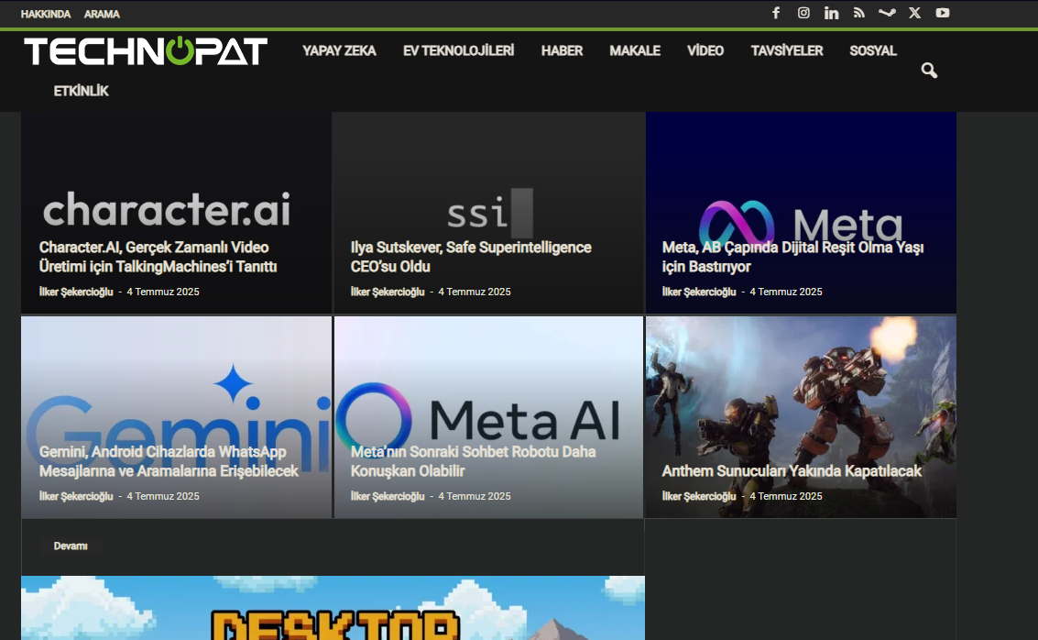Viewport: 1038px width, 640px height.
Task: Open author İlker Şekercioğlu under Meta AB article
Action: click(x=699, y=292)
